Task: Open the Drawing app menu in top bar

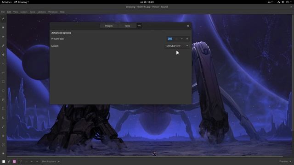Action: [22, 2]
